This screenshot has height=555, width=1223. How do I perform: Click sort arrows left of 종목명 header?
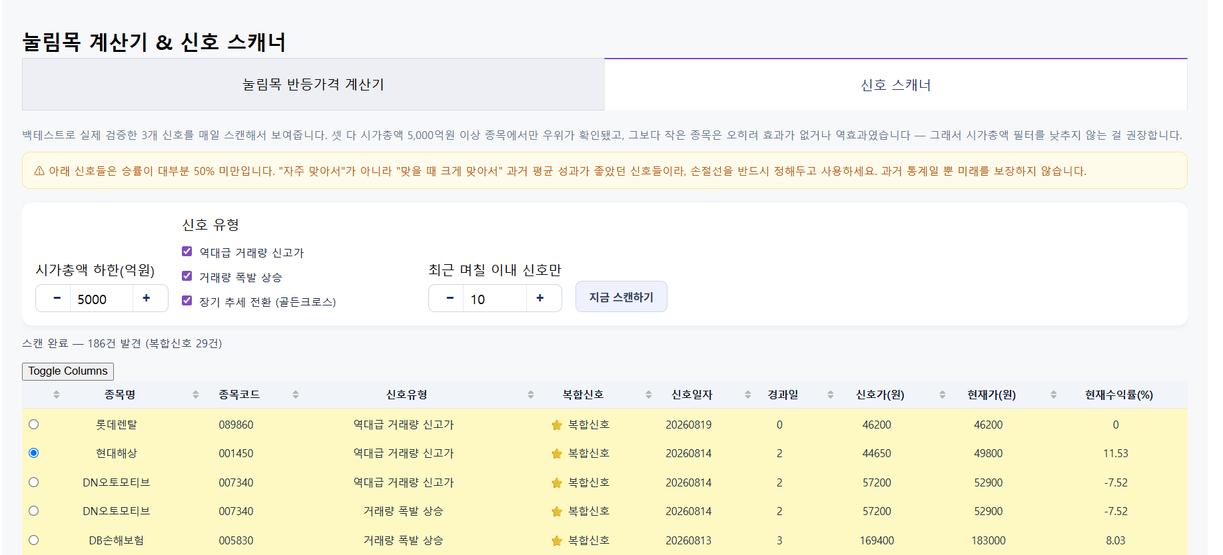point(57,395)
